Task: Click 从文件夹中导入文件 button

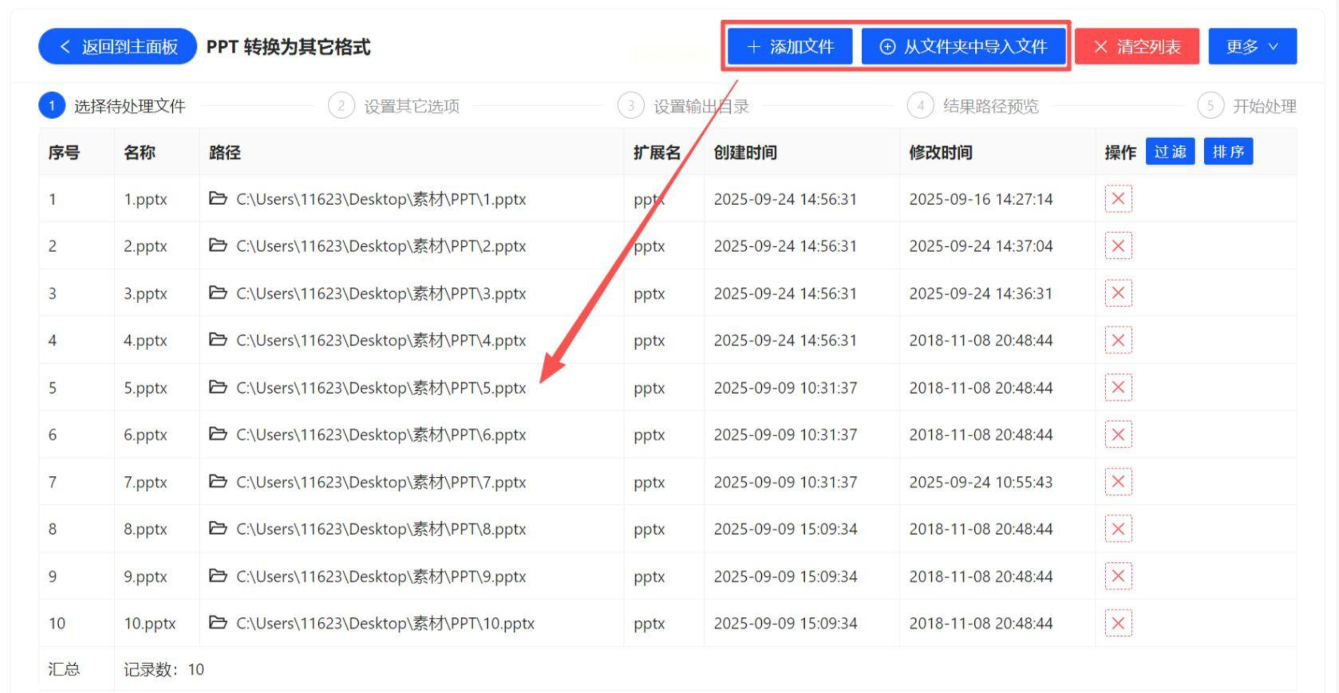Action: [963, 47]
